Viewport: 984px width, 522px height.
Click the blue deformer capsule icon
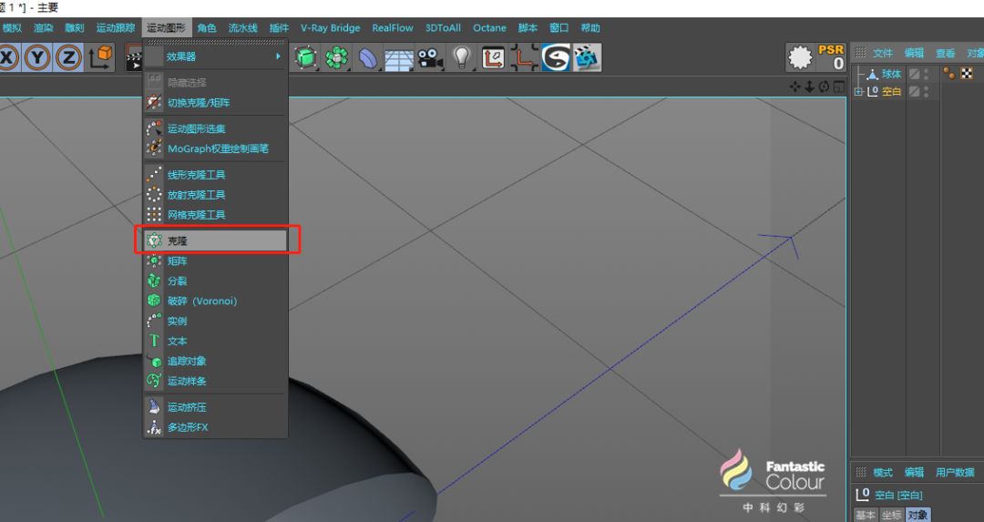pyautogui.click(x=368, y=58)
